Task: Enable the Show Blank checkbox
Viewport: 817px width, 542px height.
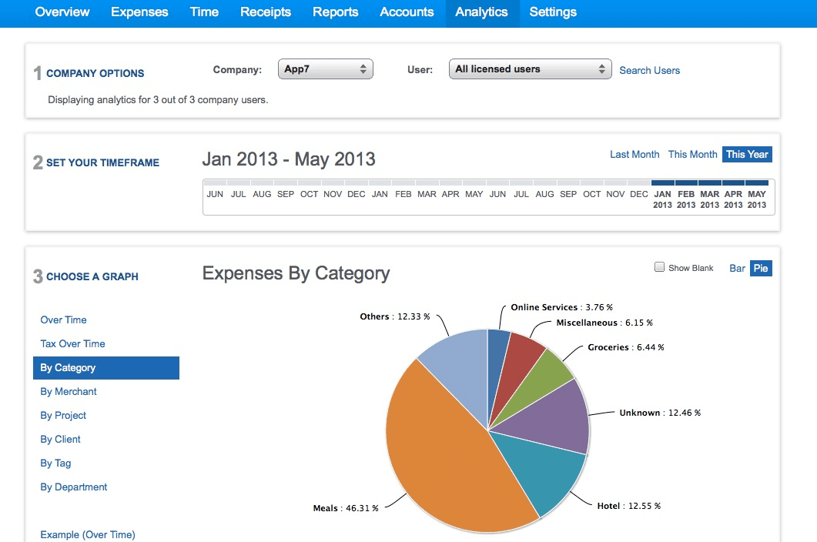Action: [659, 267]
